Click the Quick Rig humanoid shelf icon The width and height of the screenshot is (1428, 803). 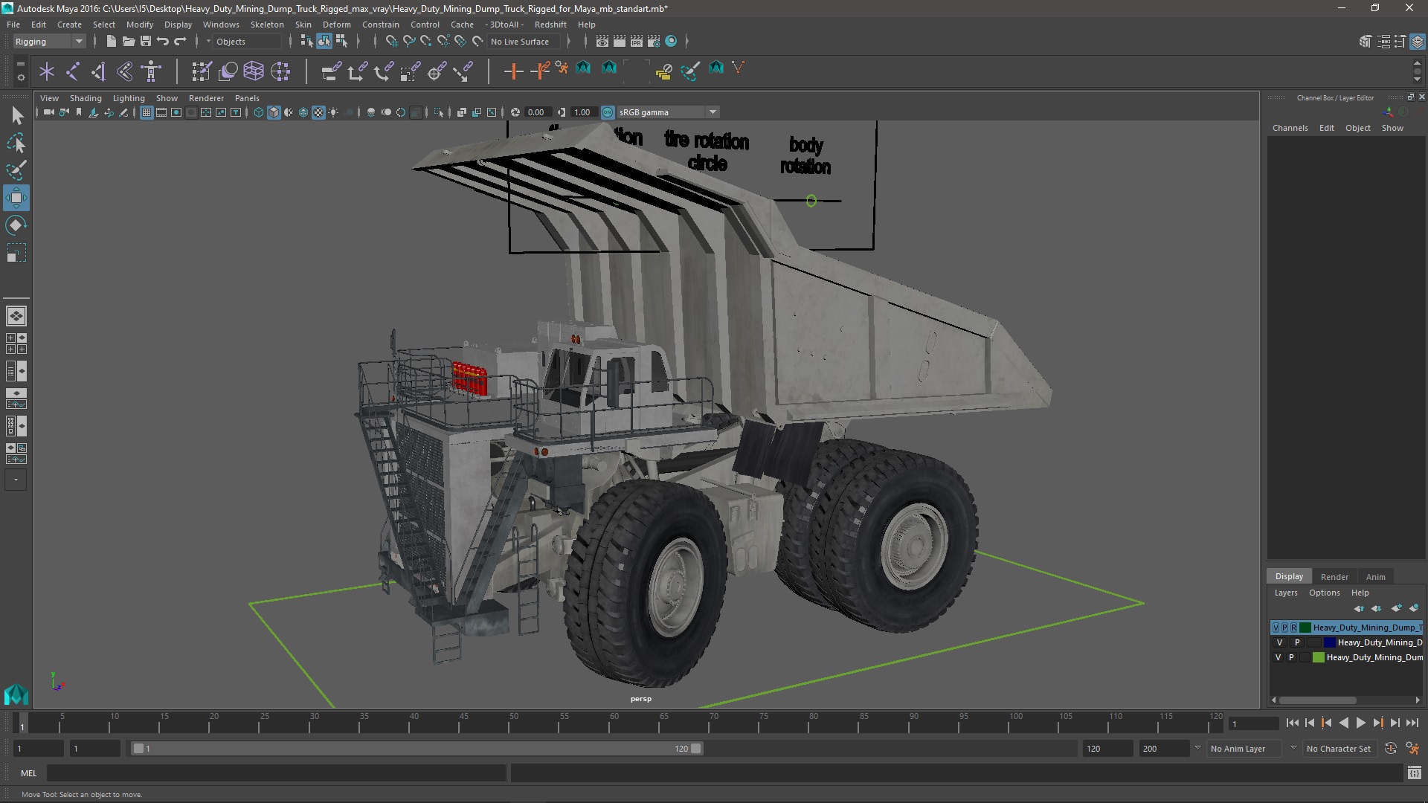click(x=151, y=71)
